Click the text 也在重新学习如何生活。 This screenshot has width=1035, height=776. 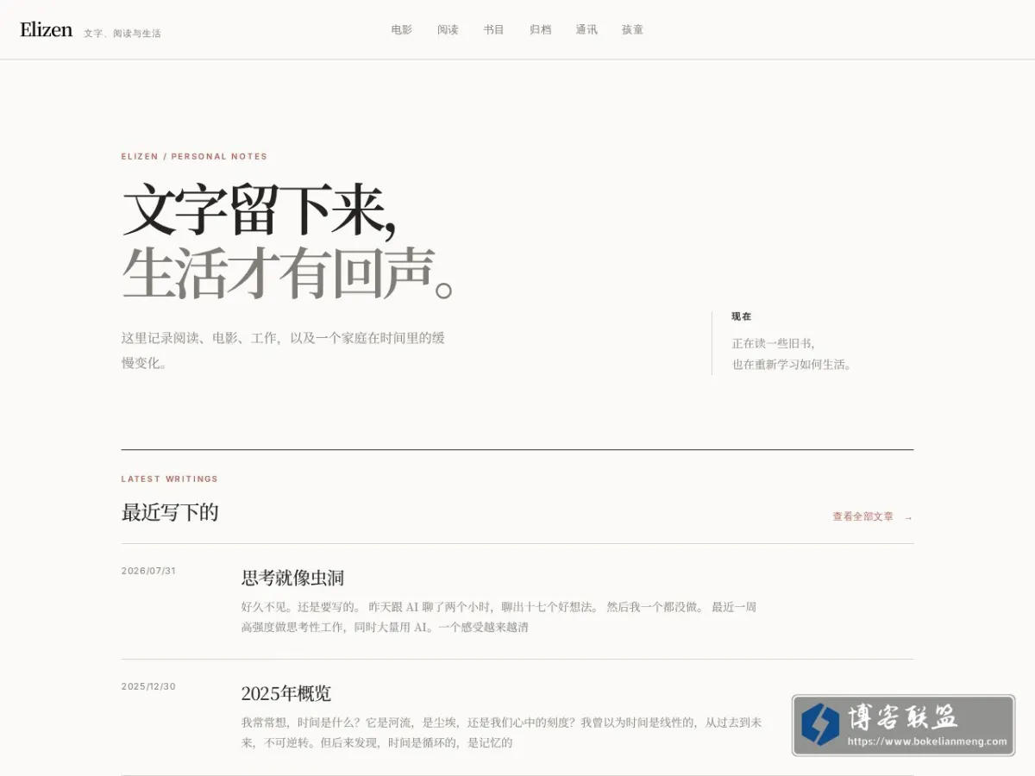click(792, 365)
